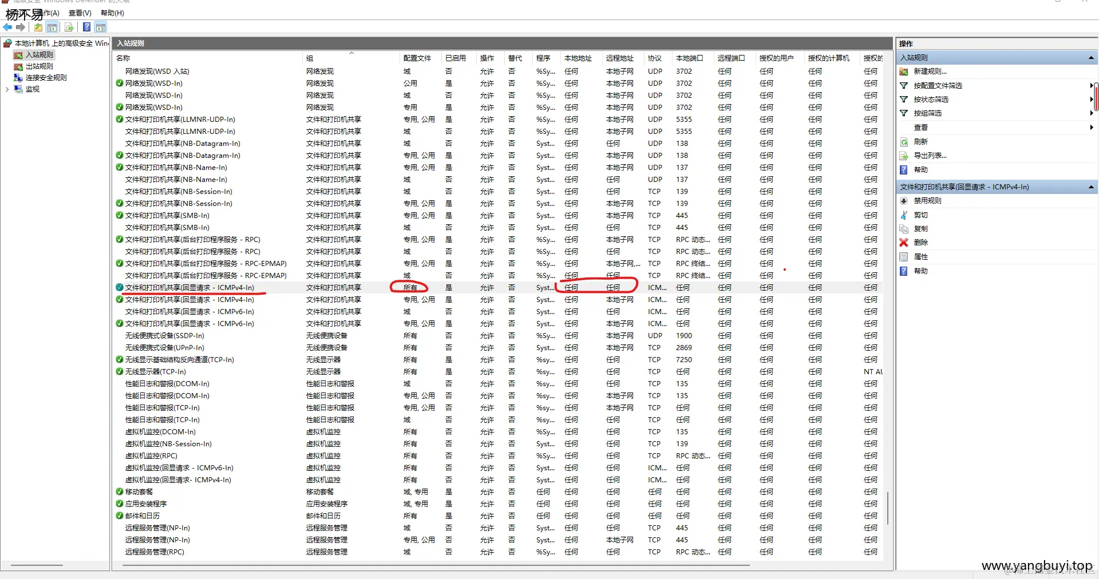Sort by the 协议 column header
1099x579 pixels.
pos(658,58)
